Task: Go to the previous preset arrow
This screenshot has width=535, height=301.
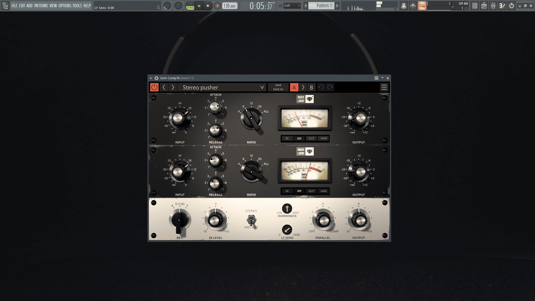Action: [164, 88]
